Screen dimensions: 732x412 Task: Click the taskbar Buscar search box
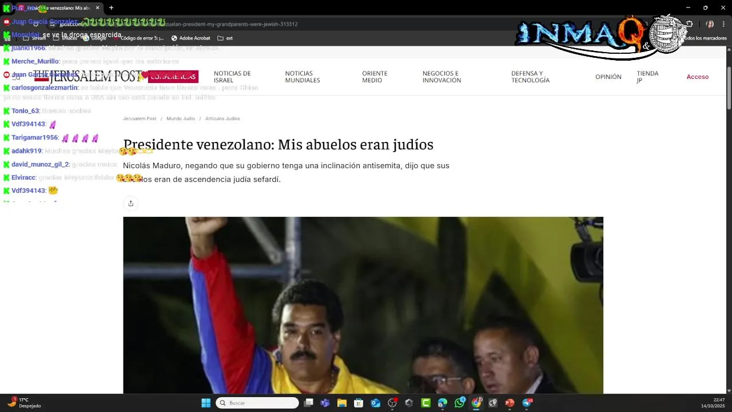(x=257, y=403)
